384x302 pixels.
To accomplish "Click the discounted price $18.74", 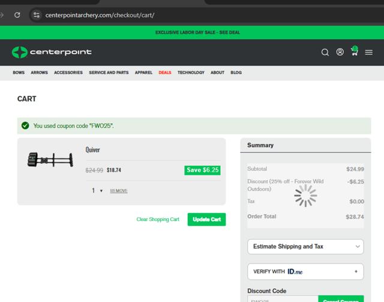I will point(114,170).
